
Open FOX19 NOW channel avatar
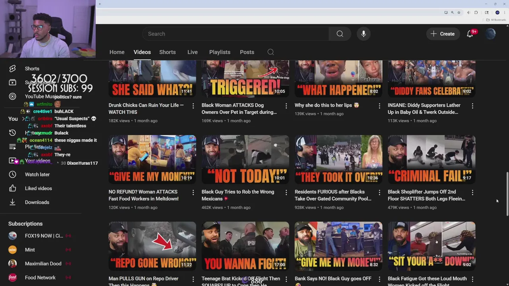tap(12, 236)
